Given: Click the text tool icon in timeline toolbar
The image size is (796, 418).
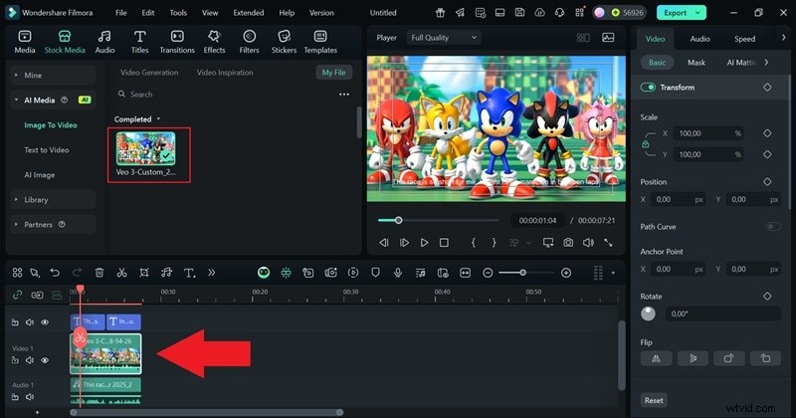Looking at the screenshot, I should pos(189,273).
